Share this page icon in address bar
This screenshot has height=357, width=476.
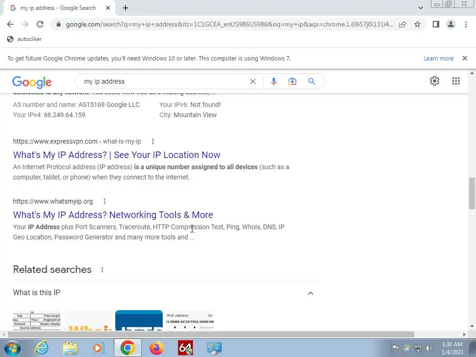tap(403, 24)
